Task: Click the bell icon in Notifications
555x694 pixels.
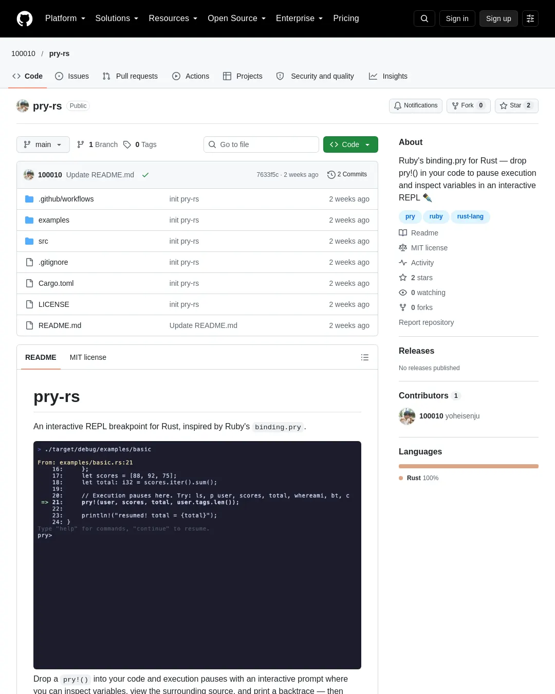Action: click(x=398, y=106)
